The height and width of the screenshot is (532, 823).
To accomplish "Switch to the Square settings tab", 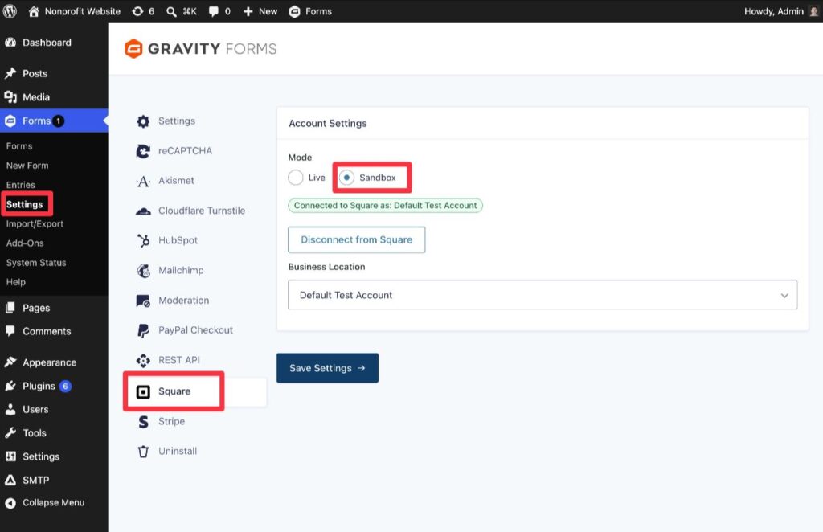I will point(194,391).
